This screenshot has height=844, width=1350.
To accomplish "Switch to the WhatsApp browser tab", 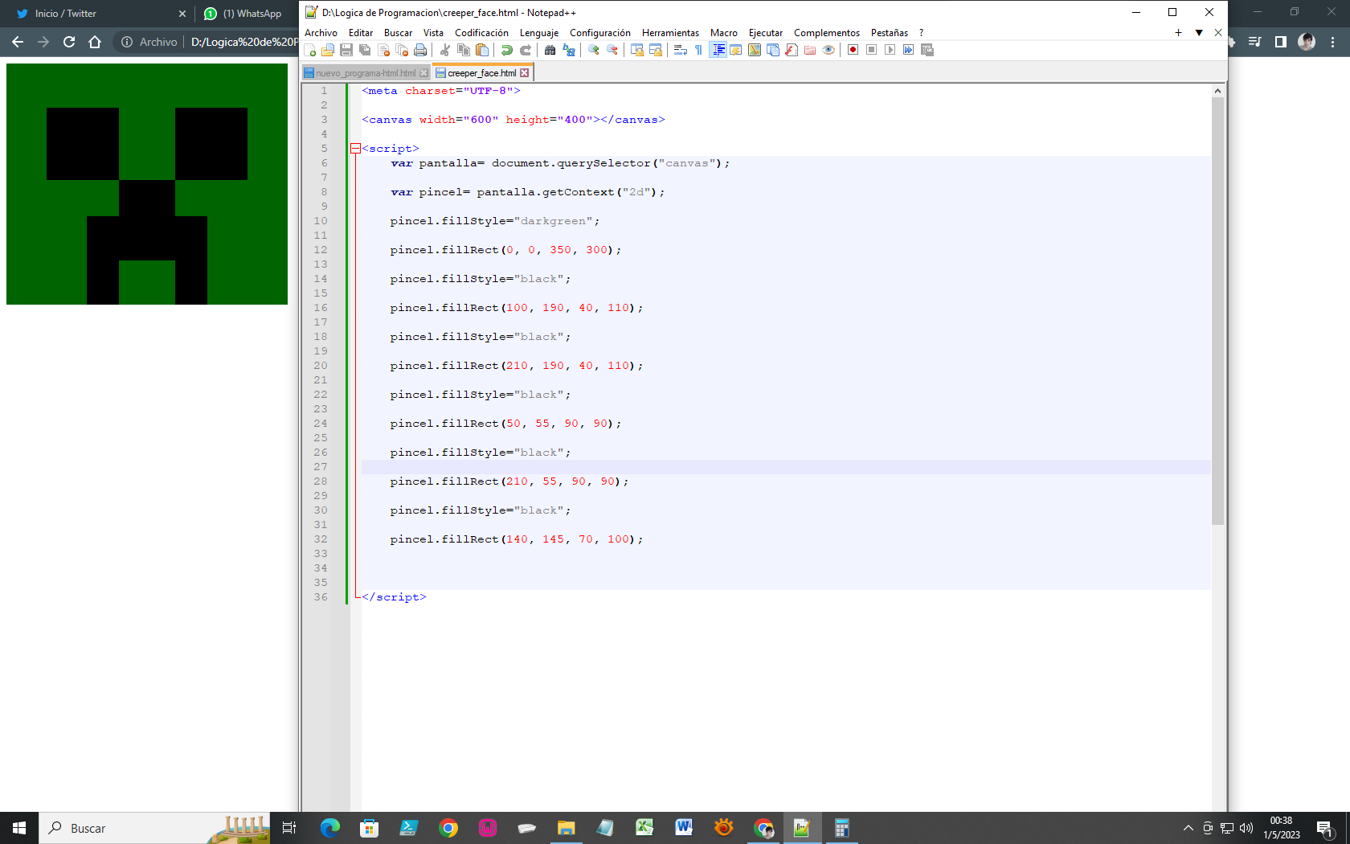I will click(x=246, y=14).
